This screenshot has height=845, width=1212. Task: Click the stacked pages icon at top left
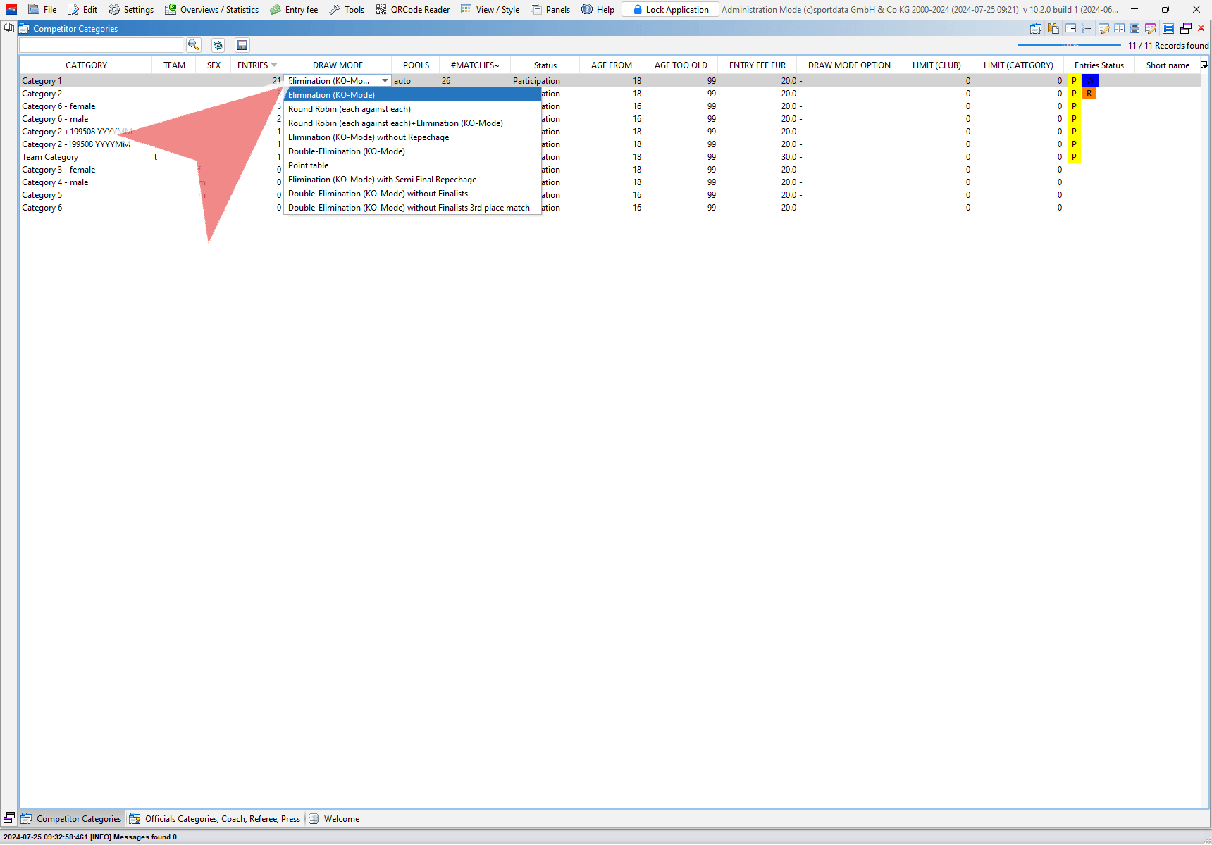point(8,28)
